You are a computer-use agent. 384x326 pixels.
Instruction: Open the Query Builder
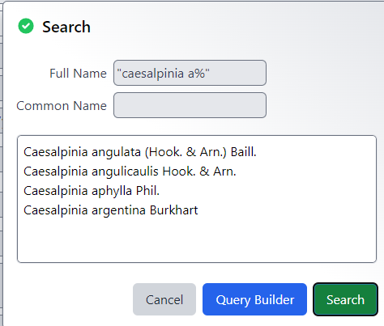(x=254, y=299)
